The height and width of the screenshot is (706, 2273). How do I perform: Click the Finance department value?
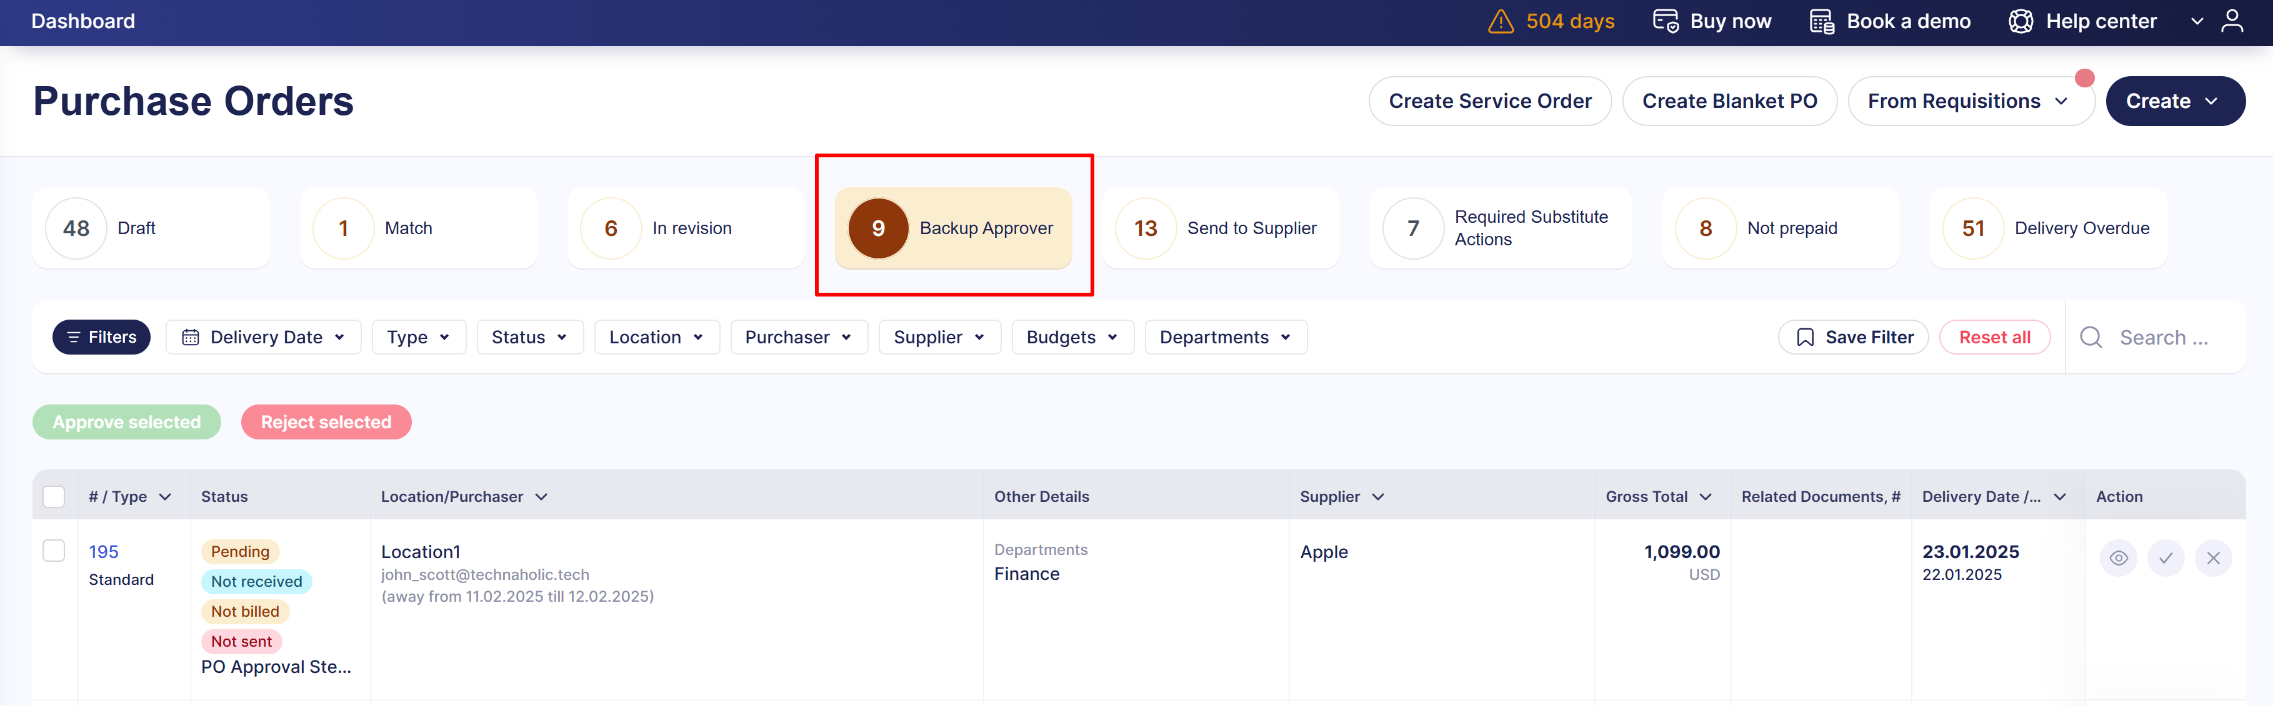pos(1026,574)
